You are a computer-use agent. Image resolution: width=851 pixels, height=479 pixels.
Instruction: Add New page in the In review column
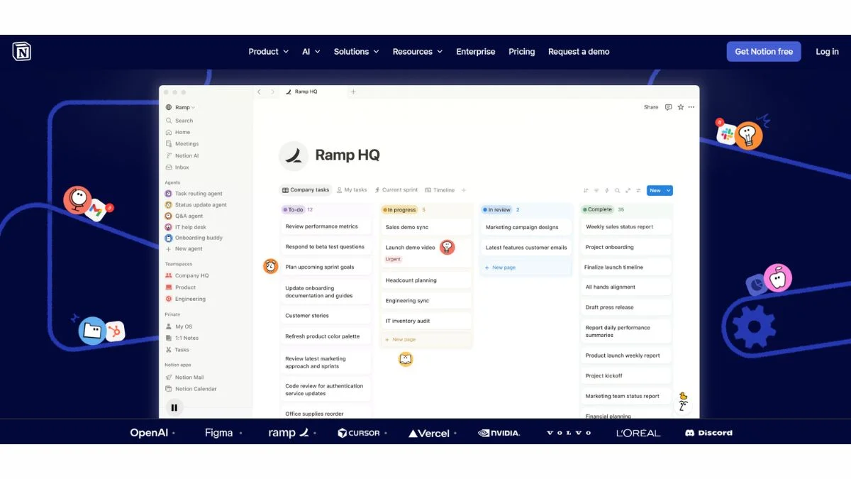(500, 268)
